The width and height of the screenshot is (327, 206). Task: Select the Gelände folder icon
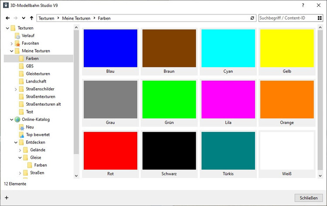[x=25, y=150]
